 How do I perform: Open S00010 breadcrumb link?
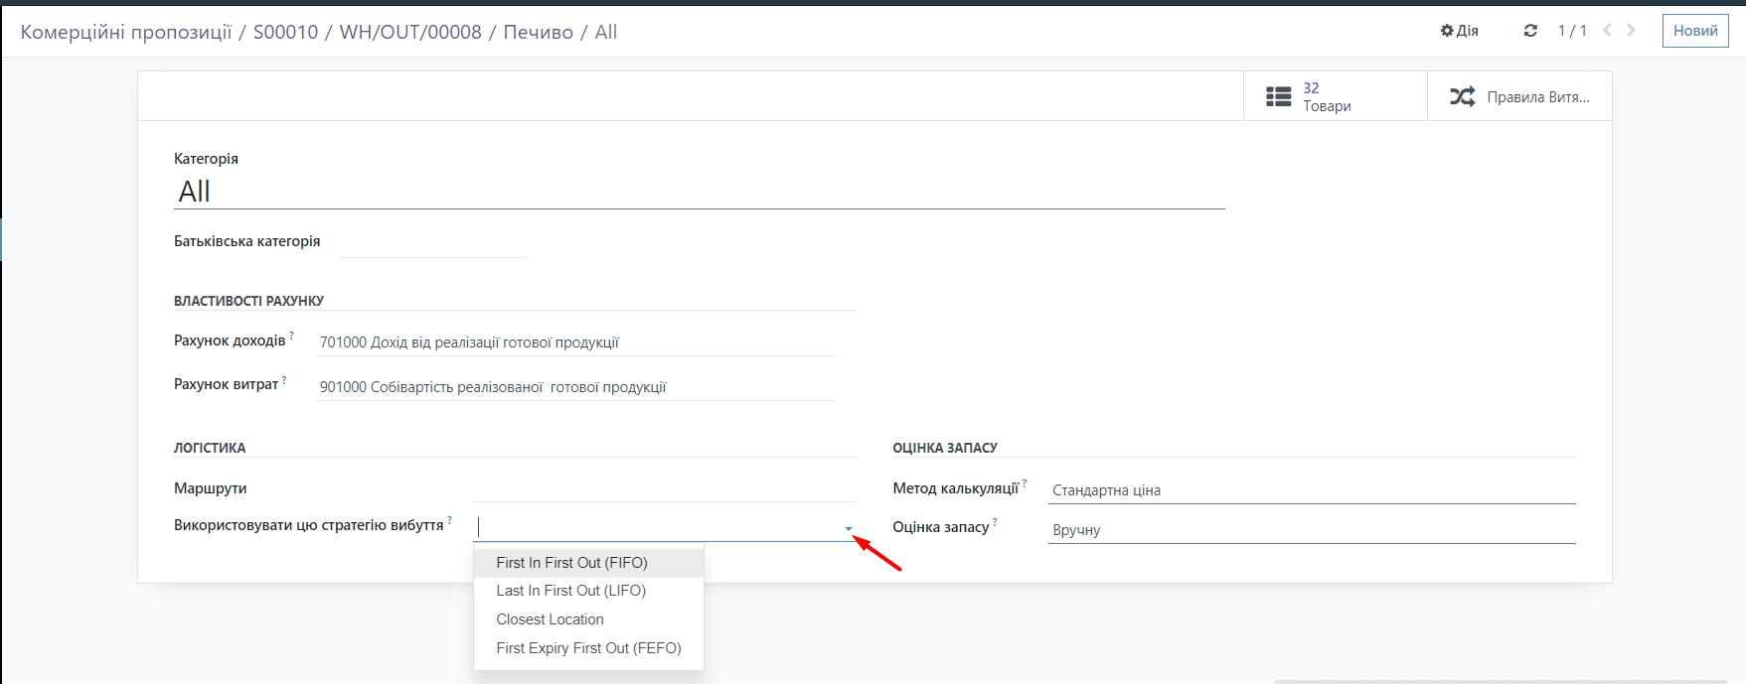pyautogui.click(x=285, y=32)
